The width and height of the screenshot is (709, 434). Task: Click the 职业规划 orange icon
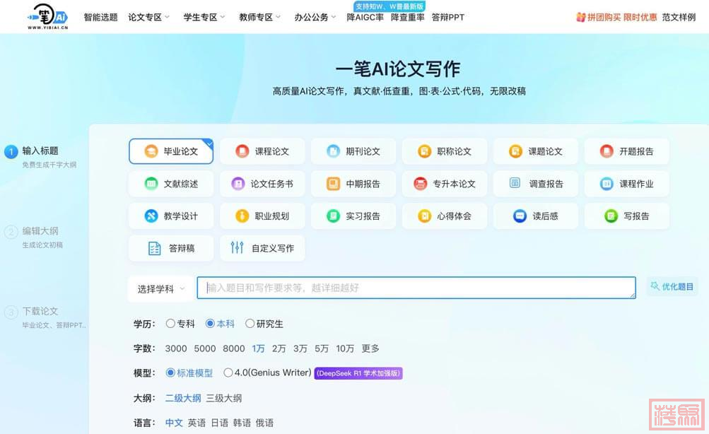tap(242, 216)
